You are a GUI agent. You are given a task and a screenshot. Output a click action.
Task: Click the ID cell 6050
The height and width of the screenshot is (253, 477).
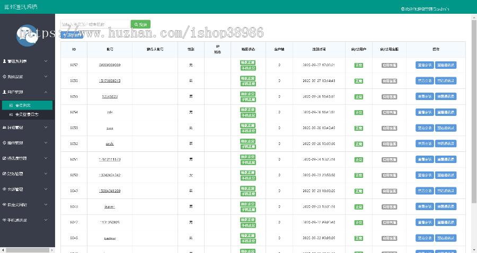pyautogui.click(x=74, y=175)
